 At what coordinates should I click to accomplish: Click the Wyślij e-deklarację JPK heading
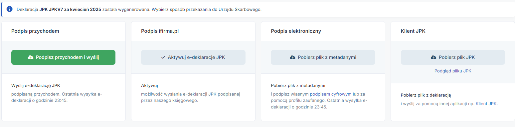pos(36,85)
